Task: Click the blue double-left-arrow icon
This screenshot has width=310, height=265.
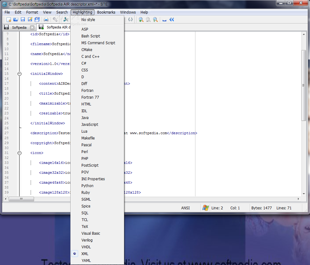Action: coord(172,19)
